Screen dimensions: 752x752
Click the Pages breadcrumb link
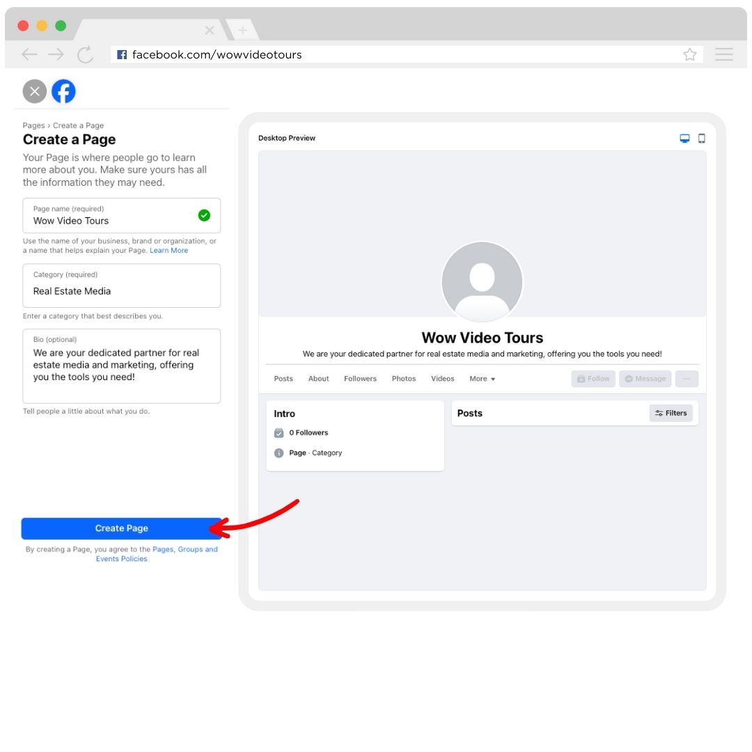click(x=33, y=125)
